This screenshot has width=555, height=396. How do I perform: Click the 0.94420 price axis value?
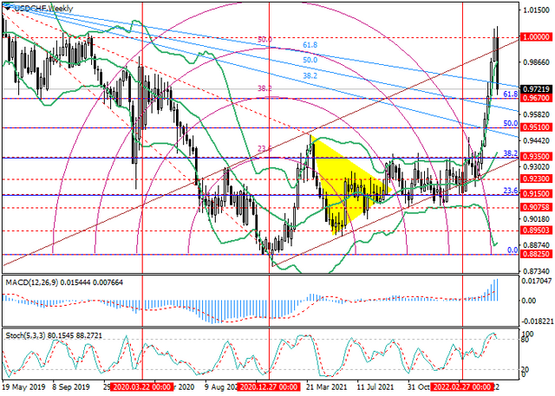coord(535,140)
